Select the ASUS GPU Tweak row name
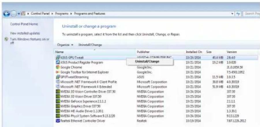Image resolution: width=260 pixels, height=127 pixels. pos(72,57)
